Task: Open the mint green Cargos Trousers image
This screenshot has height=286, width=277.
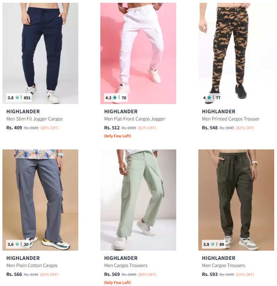Action: point(138,200)
